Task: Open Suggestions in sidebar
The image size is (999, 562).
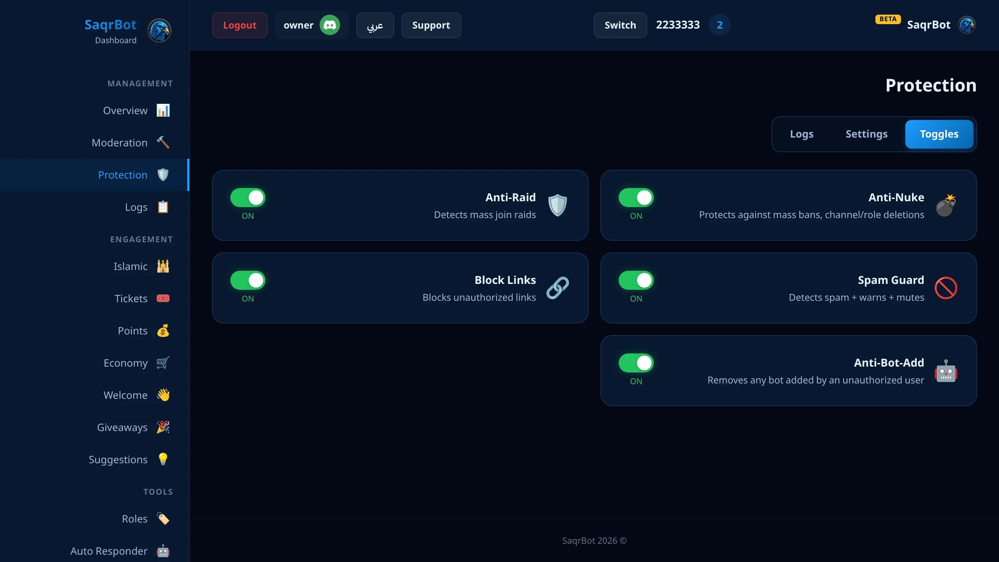Action: (95, 460)
